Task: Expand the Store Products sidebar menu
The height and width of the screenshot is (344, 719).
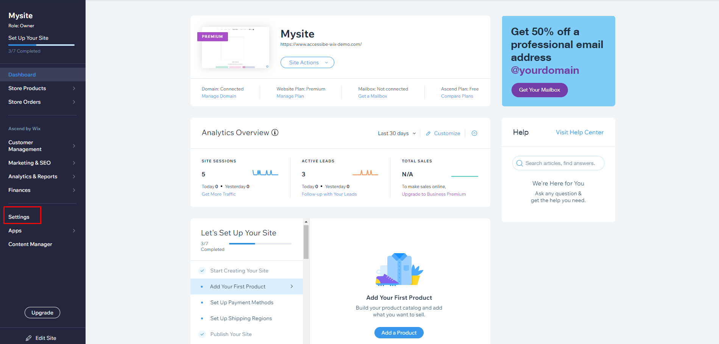Action: point(42,88)
